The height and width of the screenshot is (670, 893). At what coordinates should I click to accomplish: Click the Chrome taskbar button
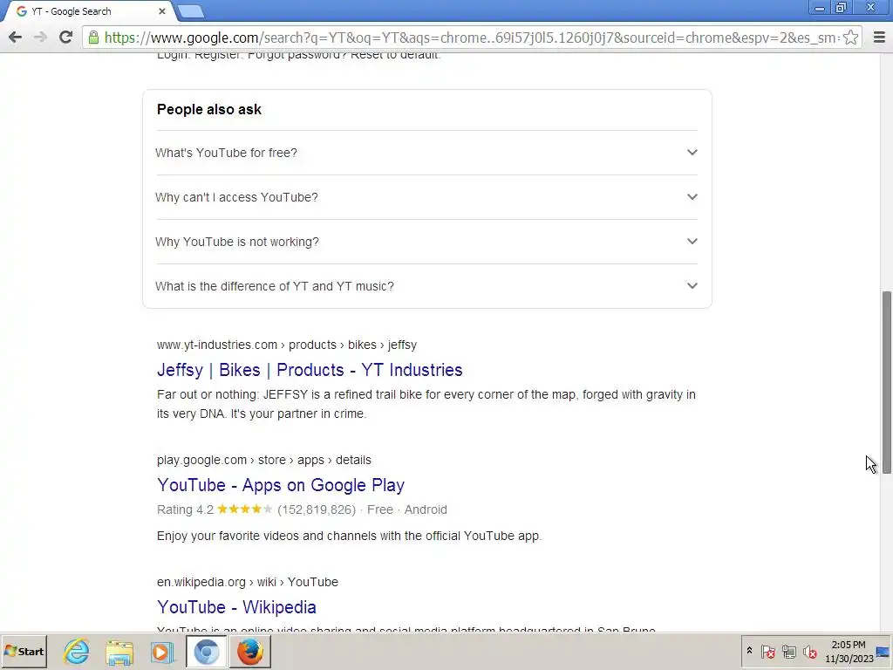[207, 651]
